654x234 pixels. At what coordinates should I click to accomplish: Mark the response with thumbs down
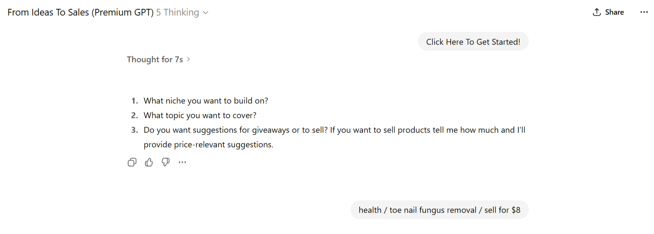pyautogui.click(x=165, y=162)
